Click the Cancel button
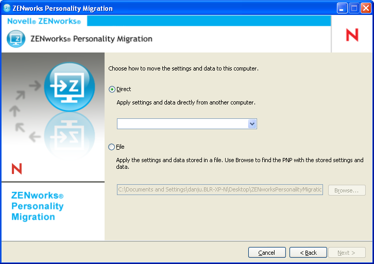 (267, 253)
